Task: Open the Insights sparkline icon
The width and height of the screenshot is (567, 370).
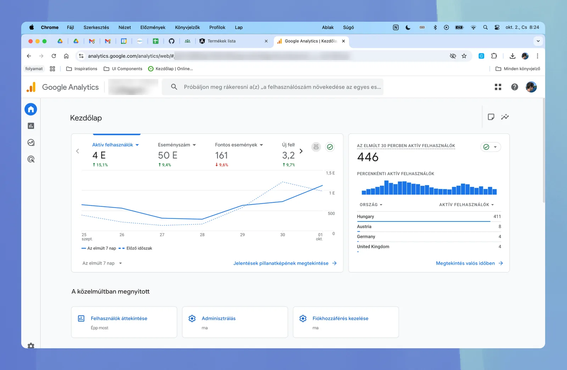Action: point(505,117)
